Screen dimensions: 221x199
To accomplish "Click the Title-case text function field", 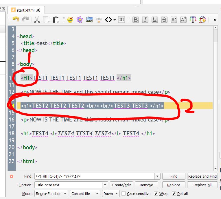I will [x=69, y=185].
